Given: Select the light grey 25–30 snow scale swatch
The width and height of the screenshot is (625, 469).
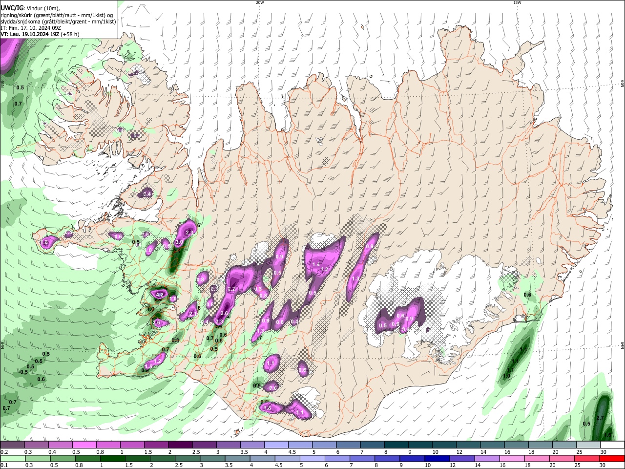Looking at the screenshot, I should 589,445.
